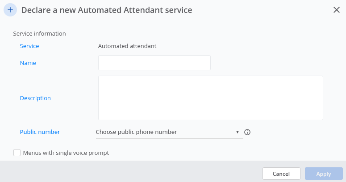Click the 'Menus with single voice prompt' label
The height and width of the screenshot is (182, 346).
point(66,153)
